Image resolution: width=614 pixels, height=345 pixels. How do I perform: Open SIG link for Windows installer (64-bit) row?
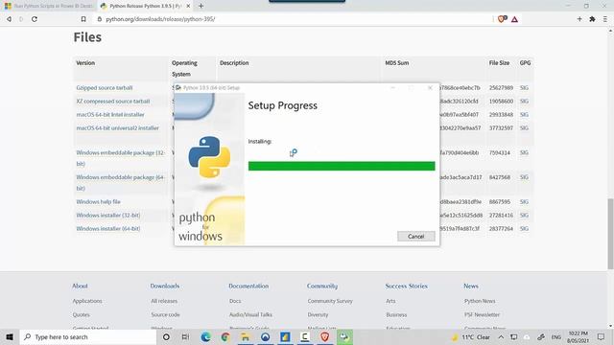pyautogui.click(x=524, y=228)
